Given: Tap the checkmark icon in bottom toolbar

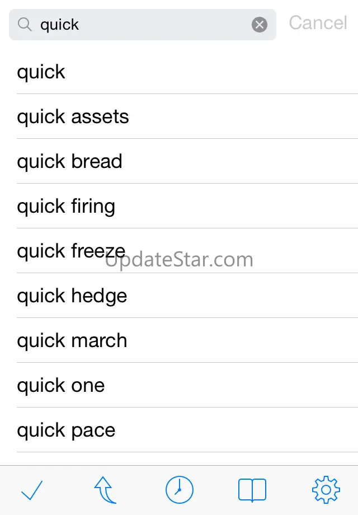Looking at the screenshot, I should (x=32, y=491).
